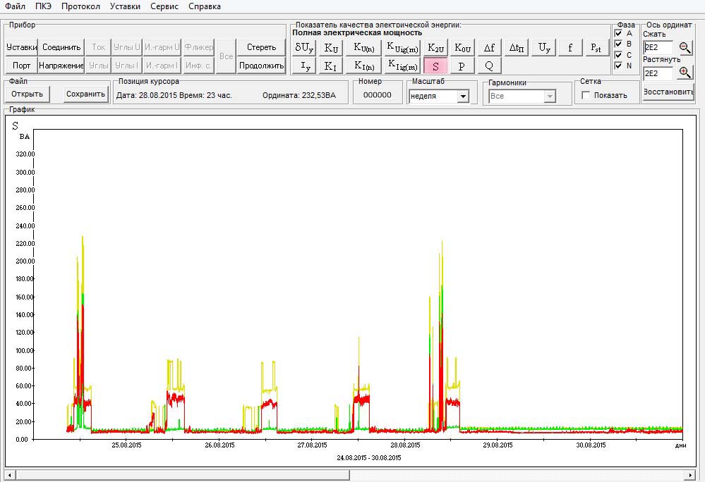The width and height of the screenshot is (705, 482).
Task: Select the Iy current indicator button
Action: pos(304,66)
